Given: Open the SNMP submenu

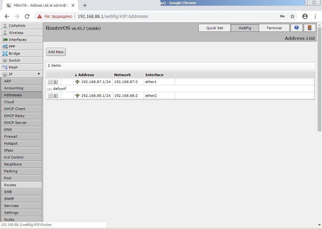Looking at the screenshot, I should click(x=21, y=199).
